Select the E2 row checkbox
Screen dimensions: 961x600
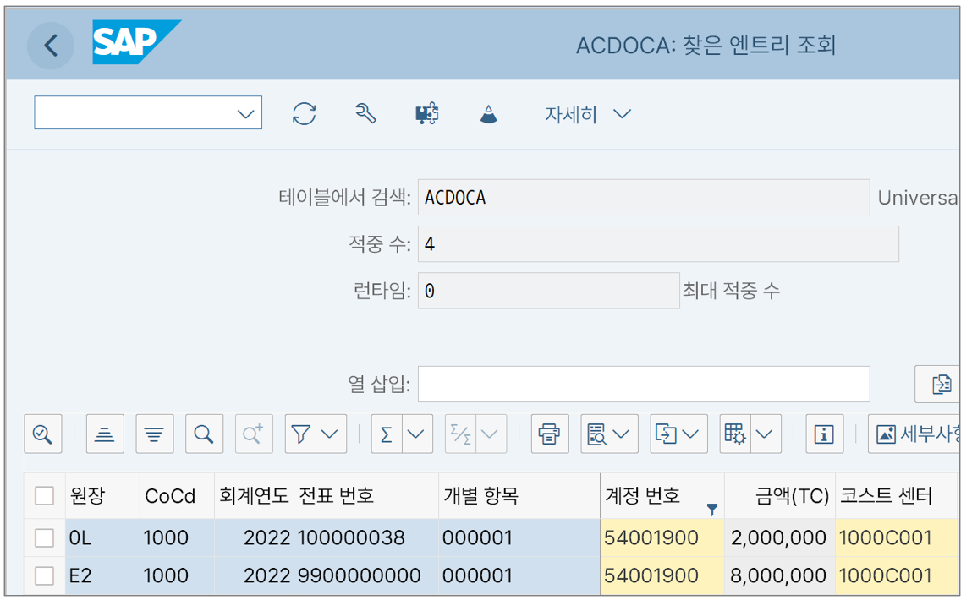pos(44,575)
